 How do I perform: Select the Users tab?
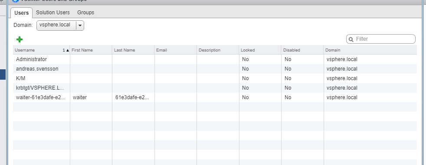coord(21,13)
